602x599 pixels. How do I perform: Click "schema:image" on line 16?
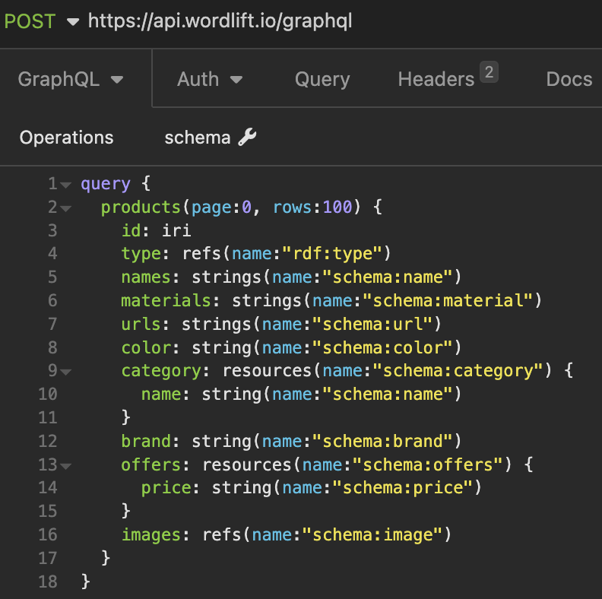[x=372, y=535]
